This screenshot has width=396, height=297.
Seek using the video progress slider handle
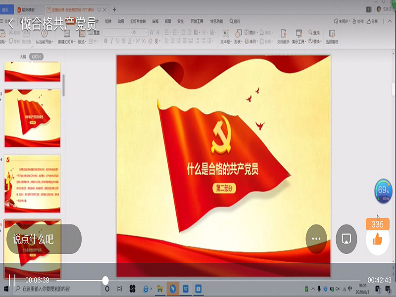105,280
